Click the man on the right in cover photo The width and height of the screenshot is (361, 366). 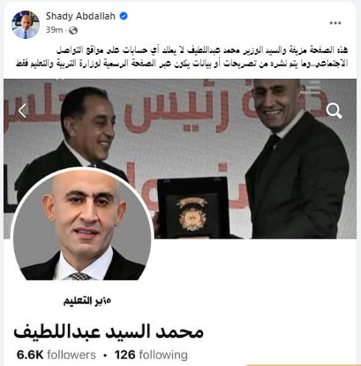click(x=297, y=159)
